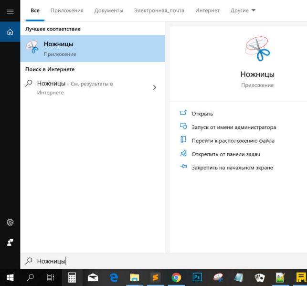Open web search result for Ножницы
Screen dimensions: 307x286
pos(93,88)
